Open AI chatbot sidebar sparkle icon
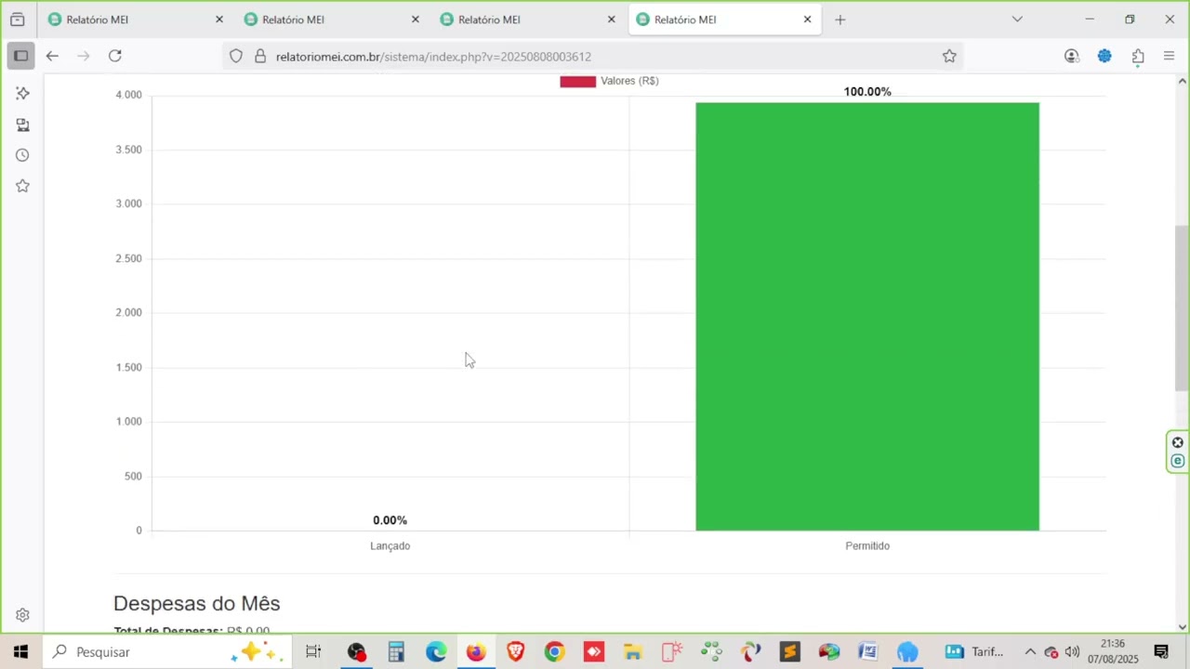 (22, 93)
